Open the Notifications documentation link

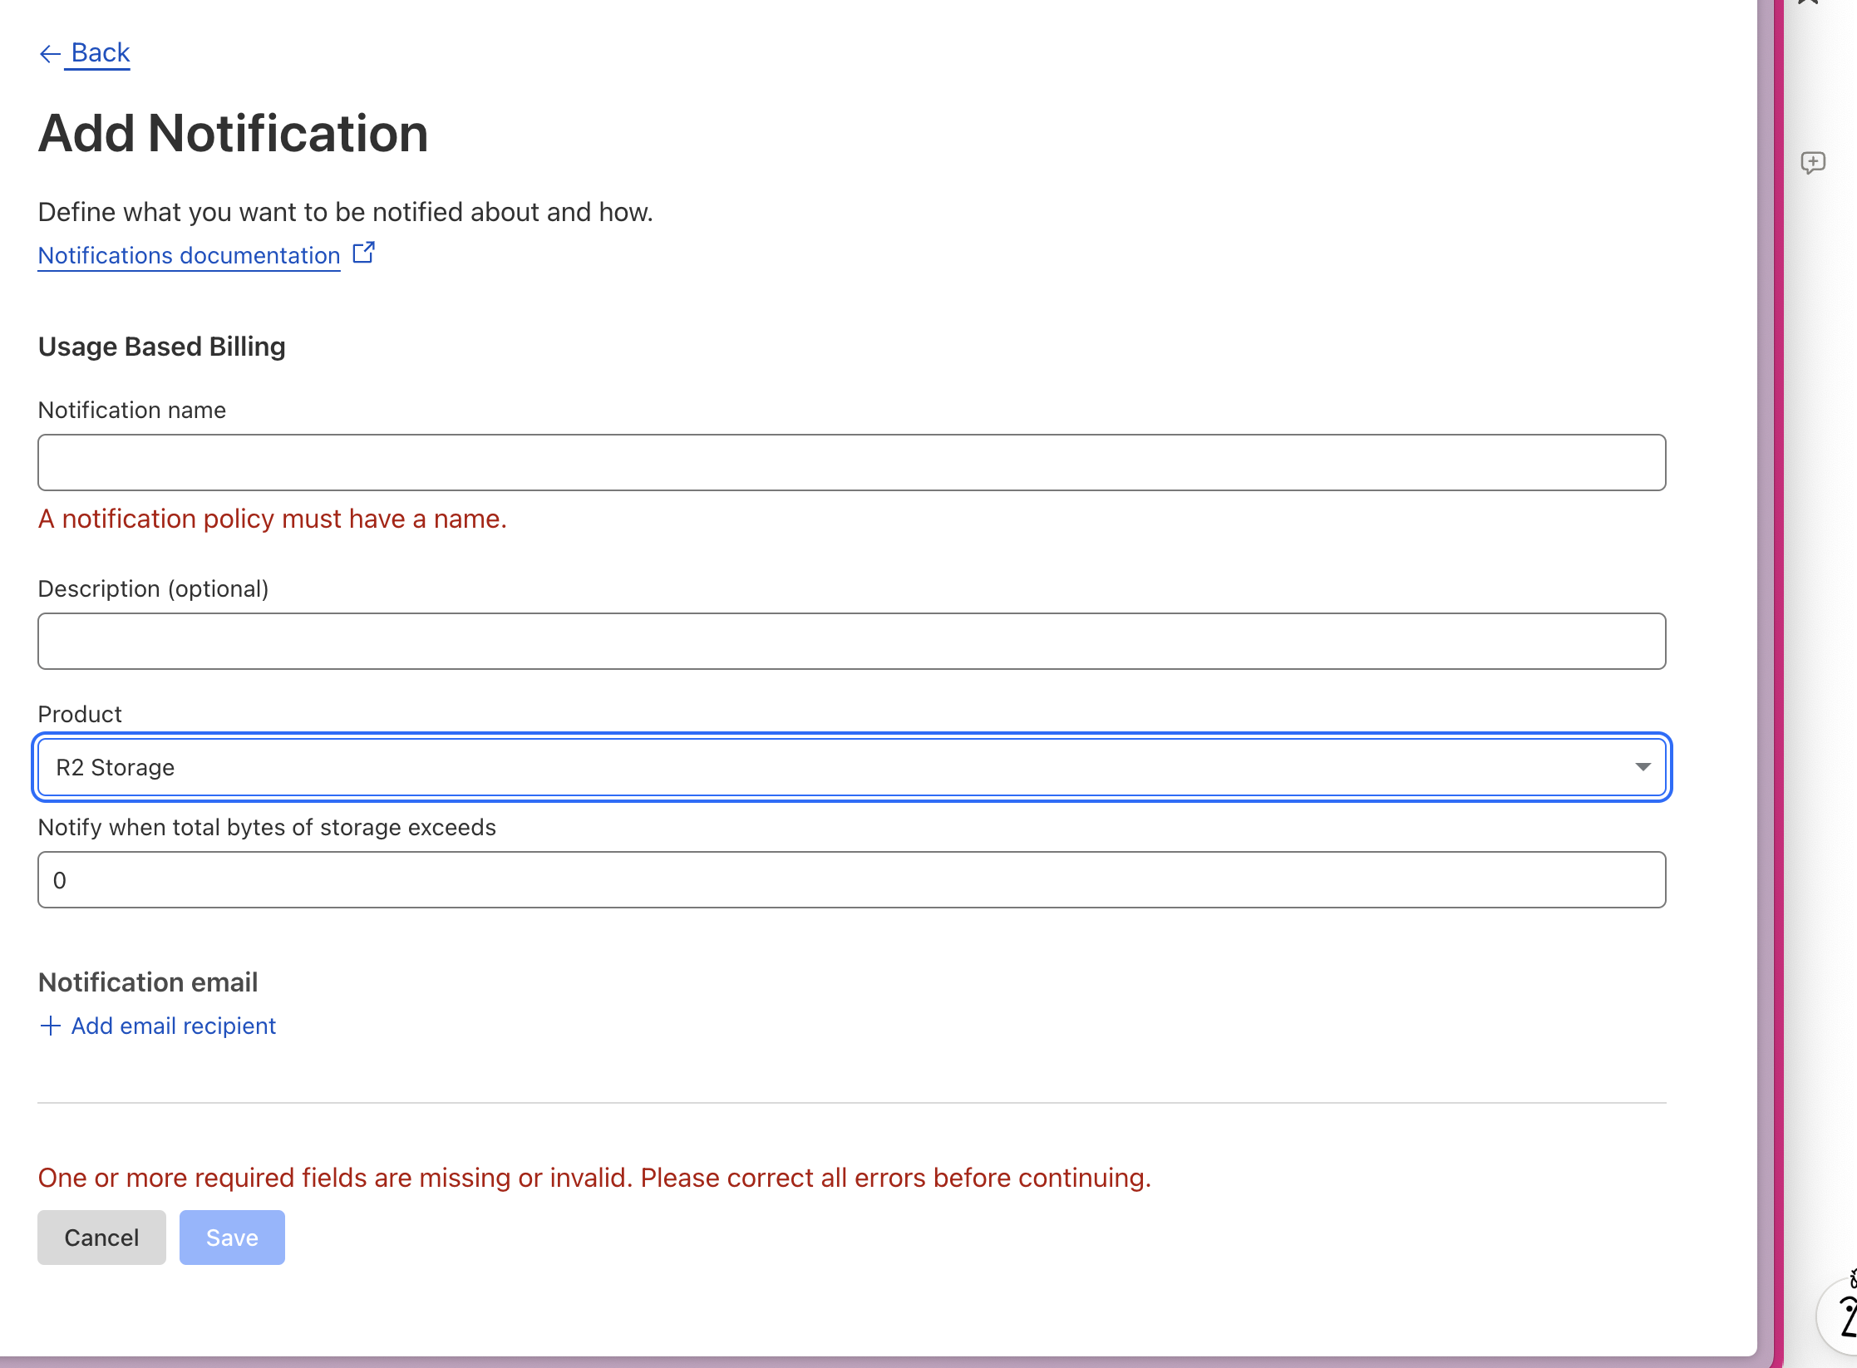(x=188, y=255)
